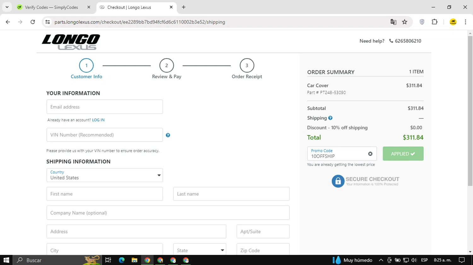
Task: Launch Microsoft Edge from the taskbar
Action: tap(121, 260)
